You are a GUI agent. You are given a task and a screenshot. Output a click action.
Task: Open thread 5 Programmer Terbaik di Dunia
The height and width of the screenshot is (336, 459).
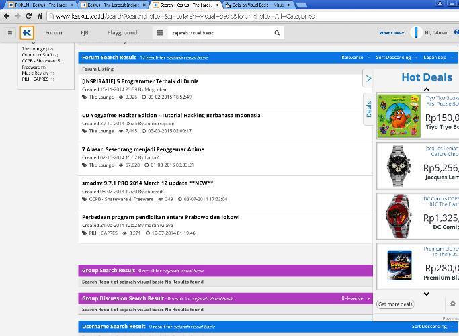point(140,81)
